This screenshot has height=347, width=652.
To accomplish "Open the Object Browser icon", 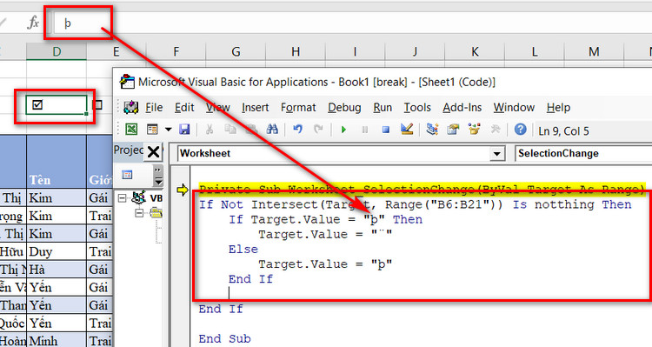I will [x=474, y=129].
